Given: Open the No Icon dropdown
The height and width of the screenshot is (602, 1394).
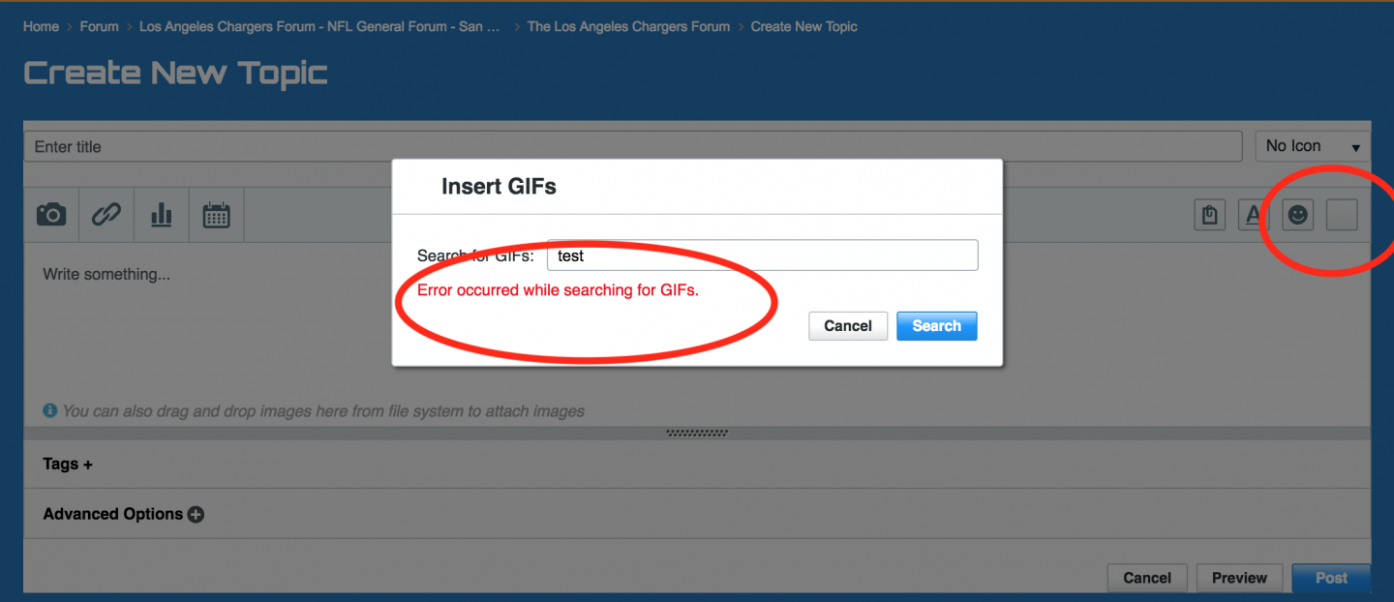Looking at the screenshot, I should click(x=1313, y=146).
